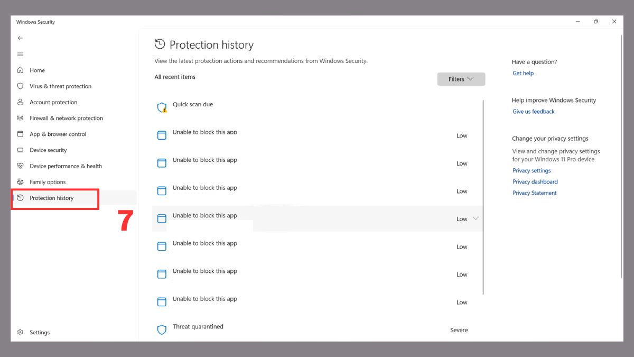
Task: Click the Quick scan due warning shield icon
Action: 162,107
